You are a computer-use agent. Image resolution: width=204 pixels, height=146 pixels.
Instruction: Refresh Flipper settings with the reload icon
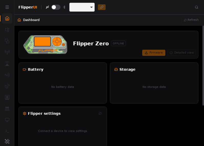point(100,113)
